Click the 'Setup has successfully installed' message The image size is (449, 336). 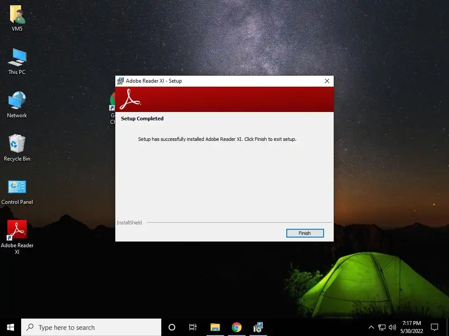[x=217, y=139]
